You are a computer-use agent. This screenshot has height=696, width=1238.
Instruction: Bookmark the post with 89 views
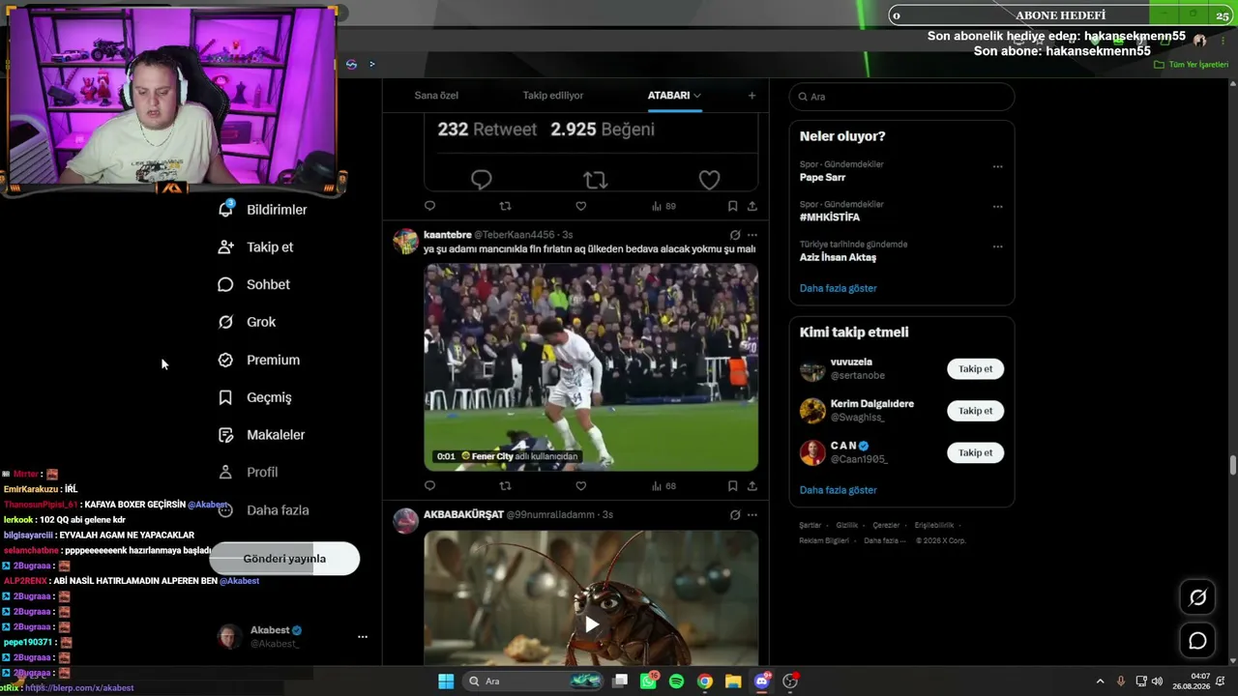[x=732, y=206]
